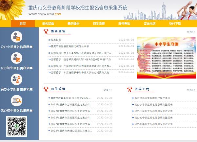Click the 中小学生守则 banner image
Viewport: 197px width, 142px height.
(x=167, y=58)
